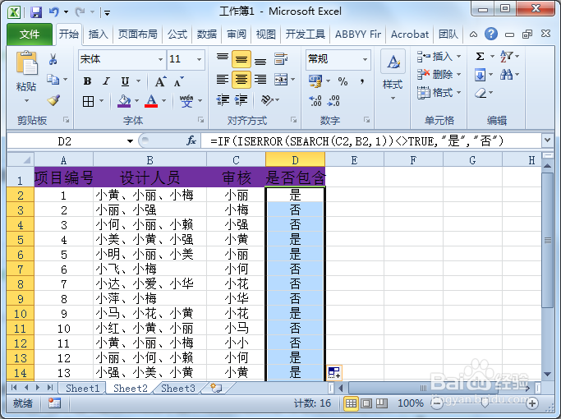The height and width of the screenshot is (419, 561).
Task: Decrease font size with small A icon
Action: 178,81
